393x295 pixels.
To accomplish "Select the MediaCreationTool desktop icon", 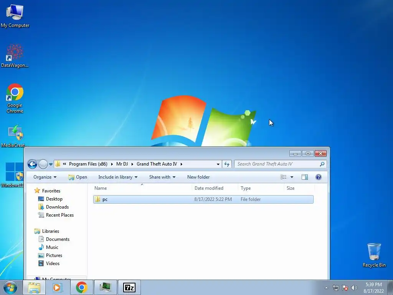I will 15,136.
